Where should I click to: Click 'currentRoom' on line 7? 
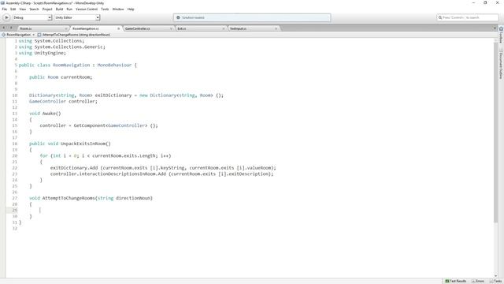76,77
